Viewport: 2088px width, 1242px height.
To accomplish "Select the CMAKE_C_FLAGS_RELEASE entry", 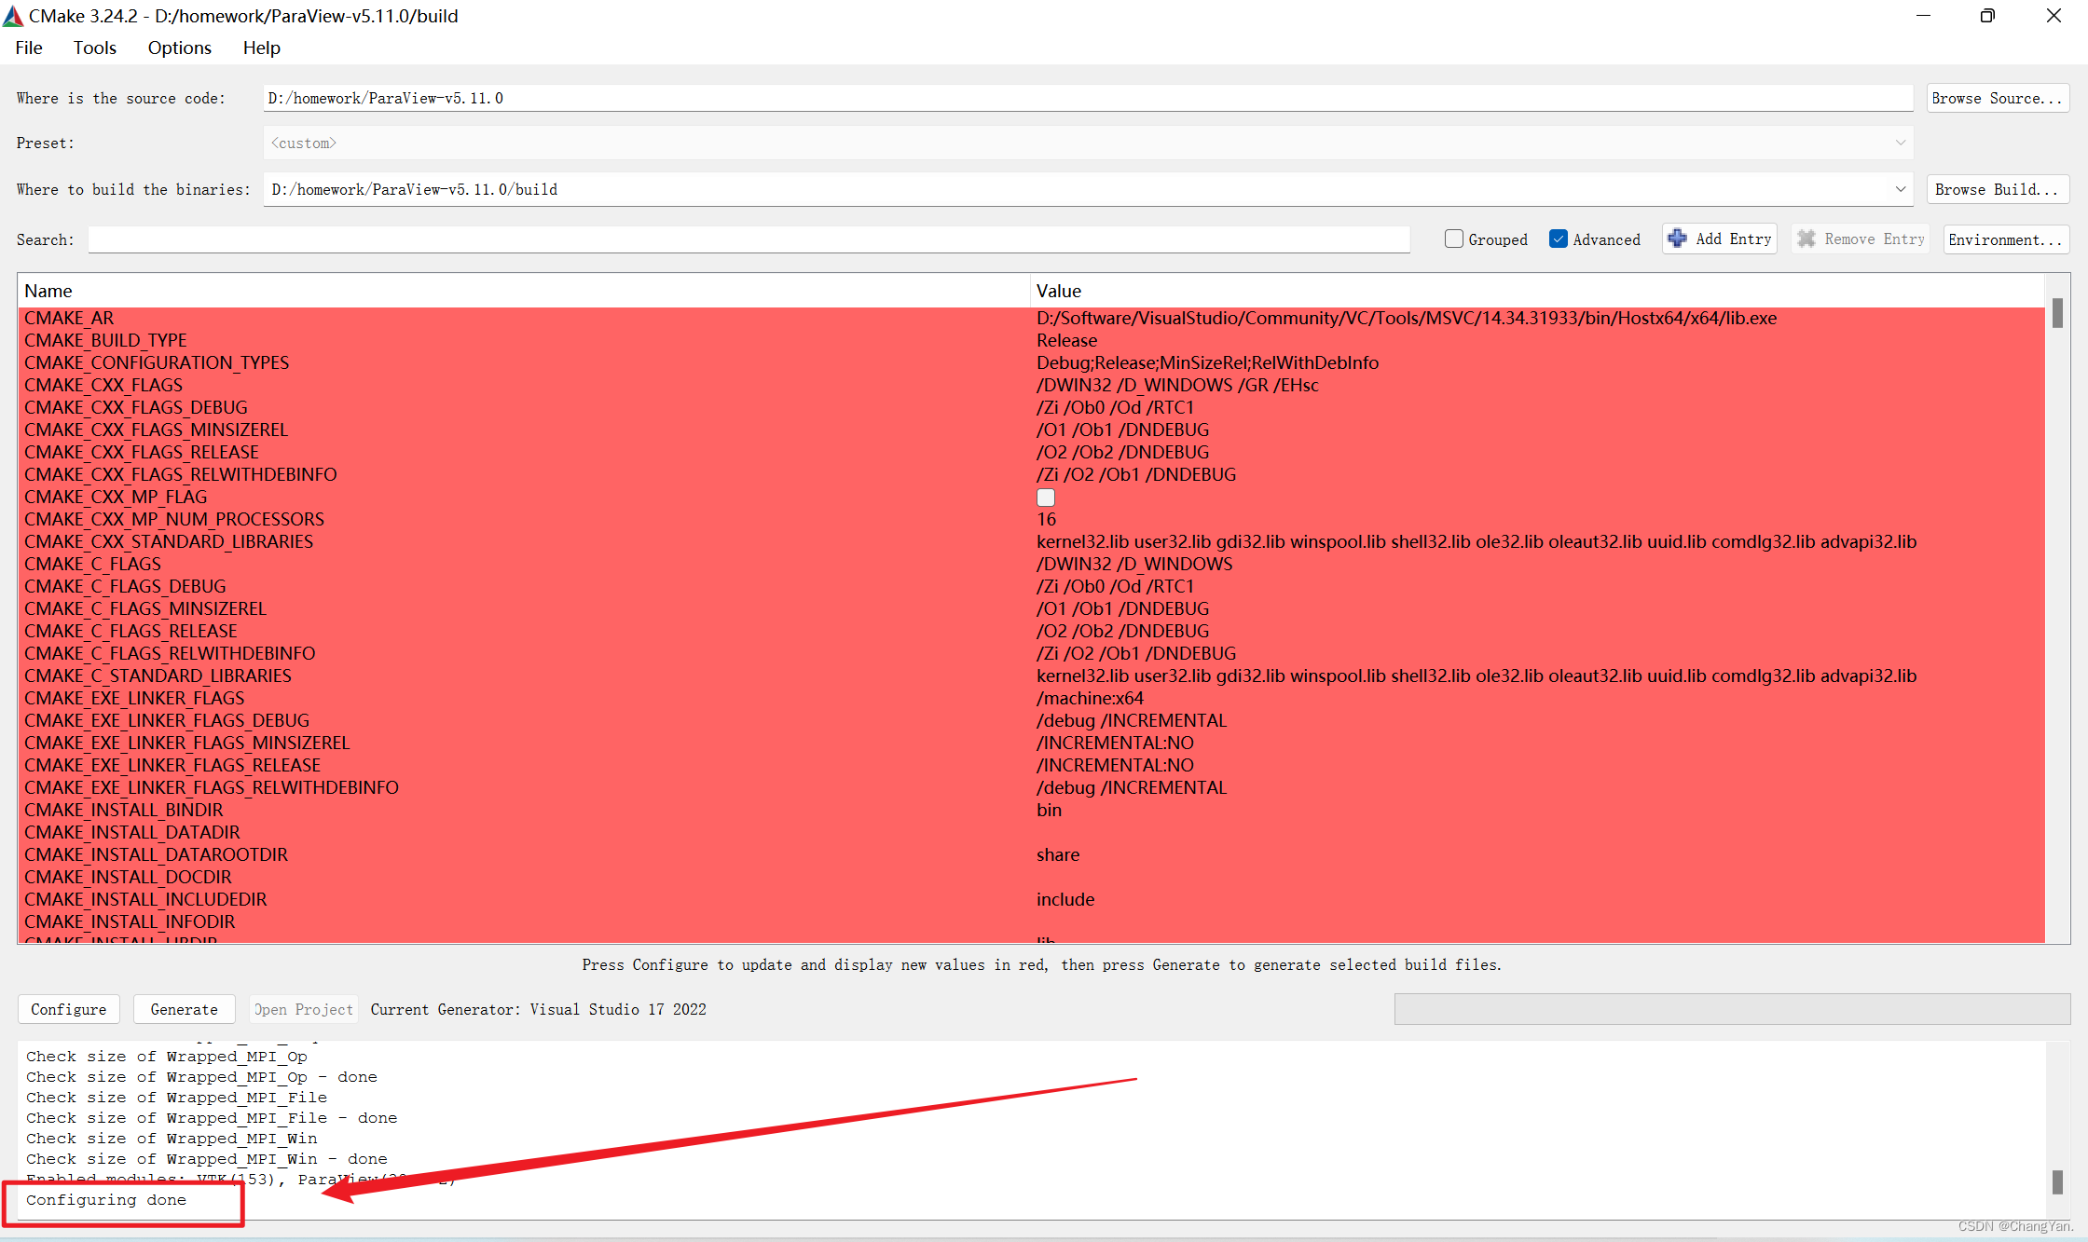I will (130, 631).
